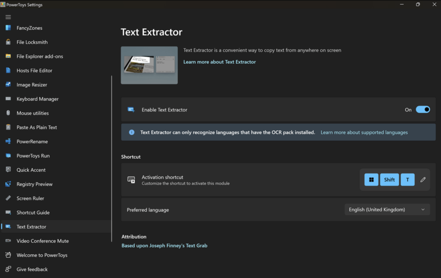Click the PowerToys Run icon
The height and width of the screenshot is (278, 441).
tap(8, 155)
